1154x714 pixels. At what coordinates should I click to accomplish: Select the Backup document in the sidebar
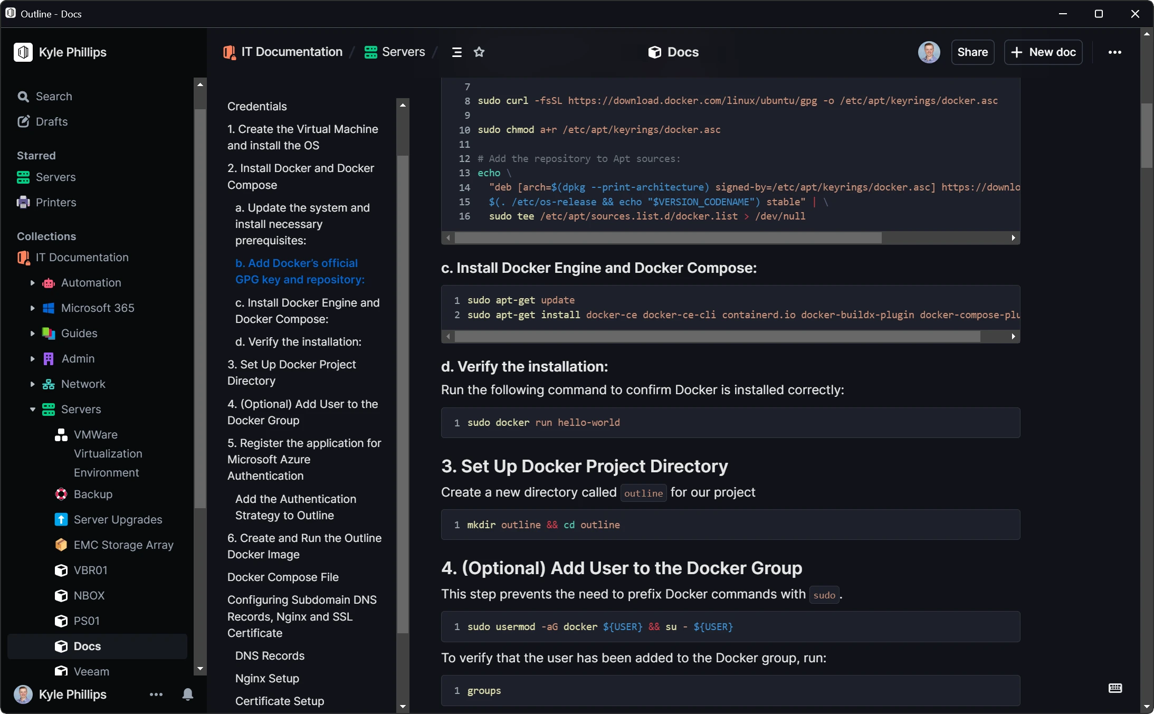coord(94,494)
